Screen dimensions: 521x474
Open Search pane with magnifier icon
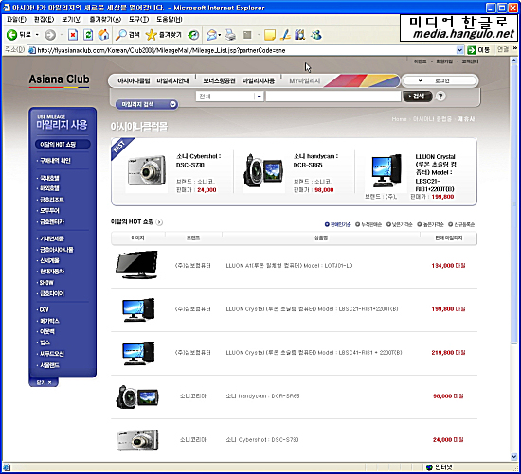120,34
